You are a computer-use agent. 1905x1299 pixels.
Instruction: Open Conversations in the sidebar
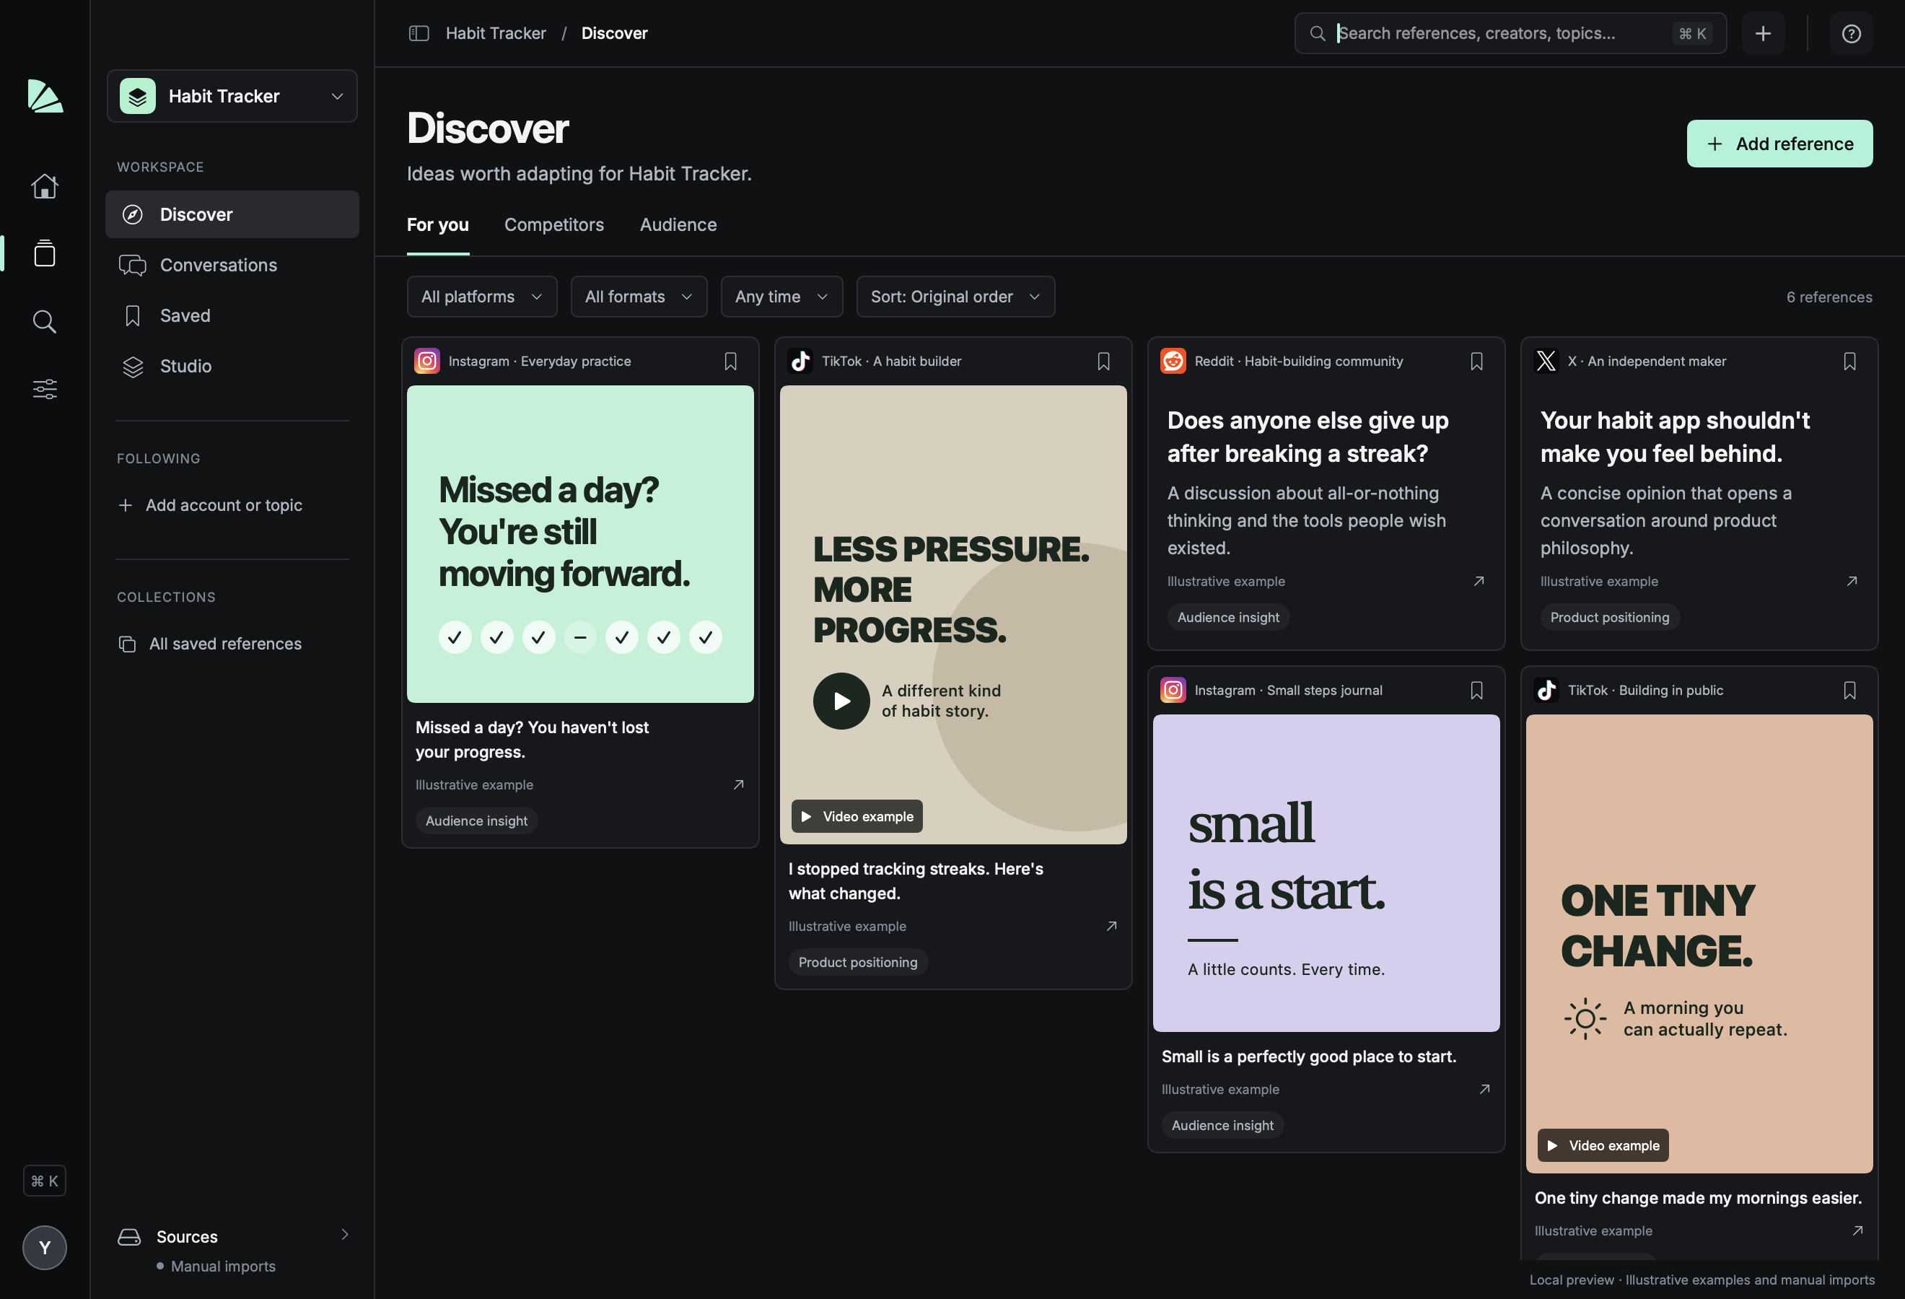point(232,265)
